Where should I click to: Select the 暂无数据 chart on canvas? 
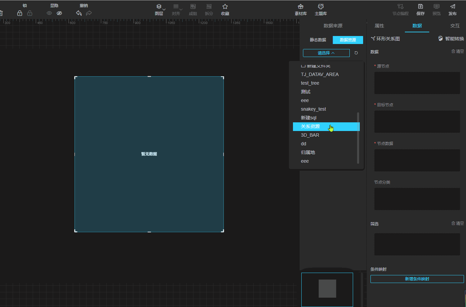coord(149,154)
